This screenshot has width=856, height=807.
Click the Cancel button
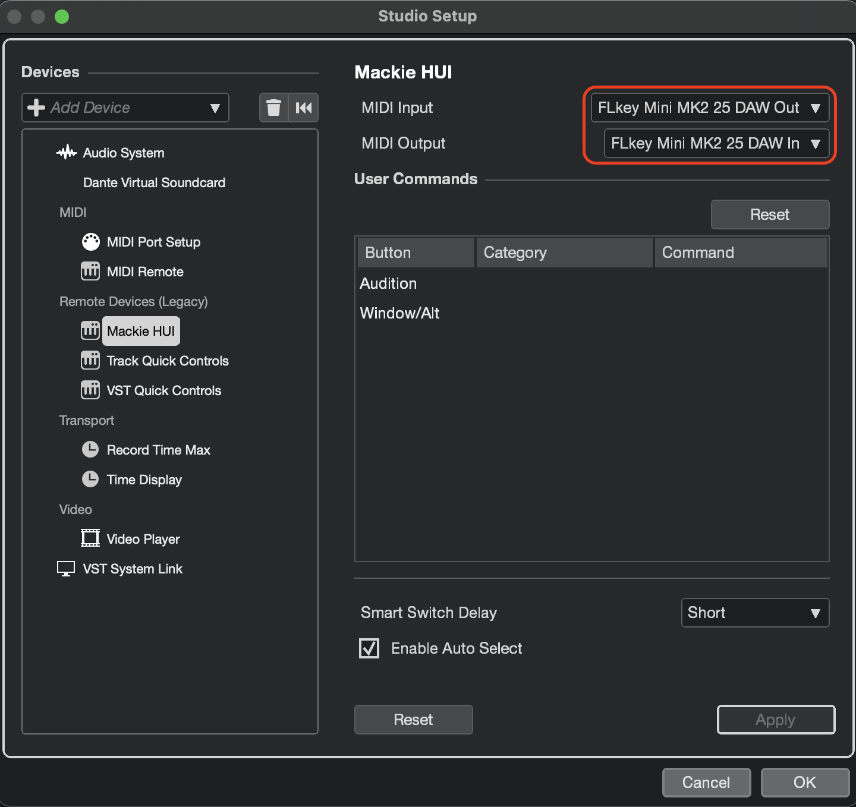(706, 782)
